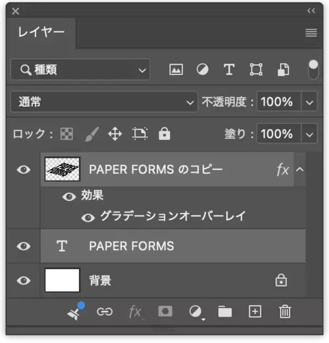Screen dimensions: 329x343
Task: Lock all attributes padlock icon
Action: pyautogui.click(x=164, y=134)
